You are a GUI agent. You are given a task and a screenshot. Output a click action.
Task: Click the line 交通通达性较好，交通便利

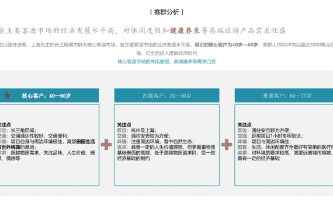(40, 136)
